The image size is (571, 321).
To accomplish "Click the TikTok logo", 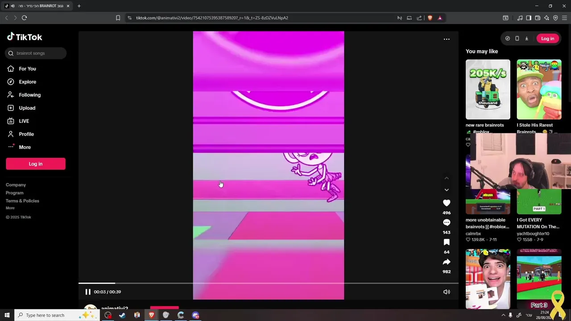I will pyautogui.click(x=25, y=37).
